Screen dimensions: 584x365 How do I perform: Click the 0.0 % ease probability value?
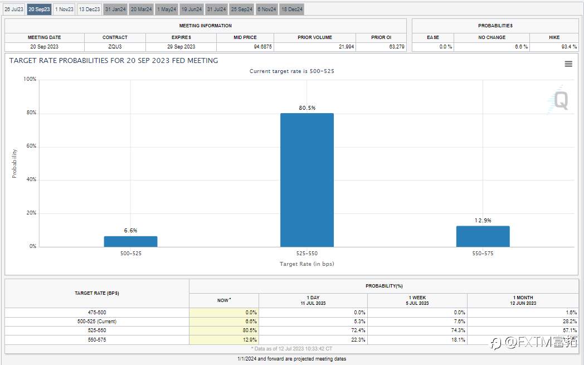[x=445, y=47]
